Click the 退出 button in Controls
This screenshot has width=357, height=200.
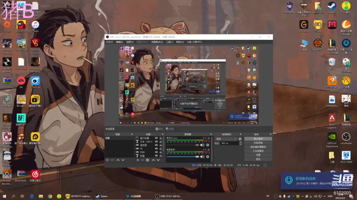(x=258, y=159)
